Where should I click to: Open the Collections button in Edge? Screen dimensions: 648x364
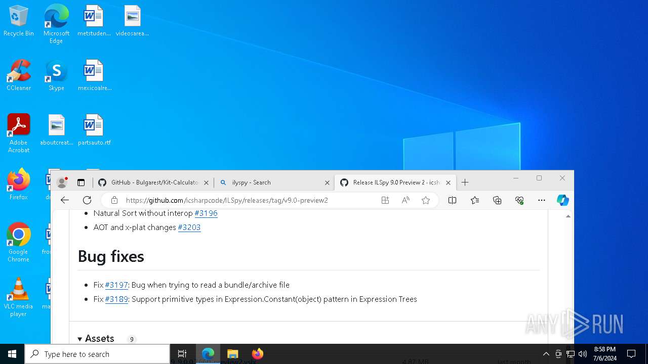point(497,200)
